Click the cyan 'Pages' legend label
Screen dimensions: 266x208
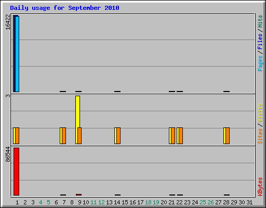click(260, 63)
